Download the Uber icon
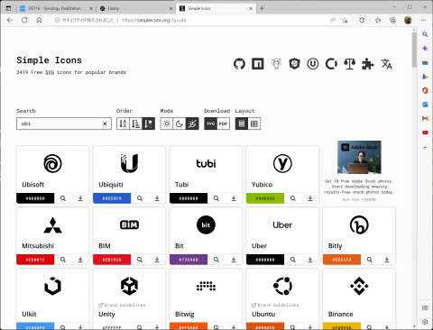The height and width of the screenshot is (330, 433). [x=310, y=260]
